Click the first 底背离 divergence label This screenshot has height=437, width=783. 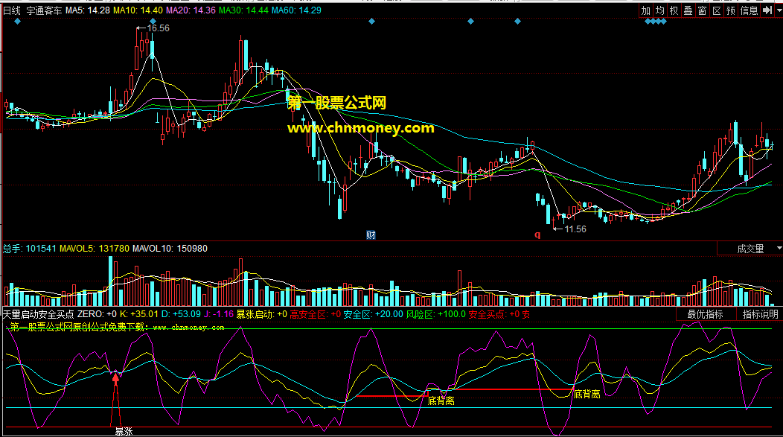click(441, 401)
